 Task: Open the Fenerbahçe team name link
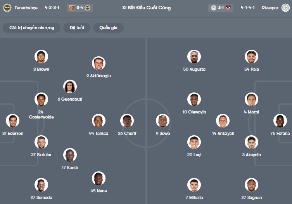(26, 8)
